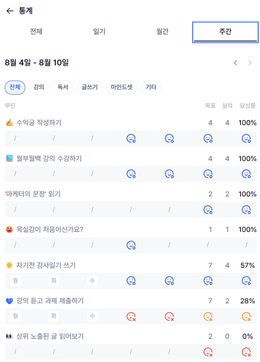260x362 pixels.
Task: Click the first smiley in '마케터의 문장' 읽기 row
Action: pyautogui.click(x=208, y=210)
